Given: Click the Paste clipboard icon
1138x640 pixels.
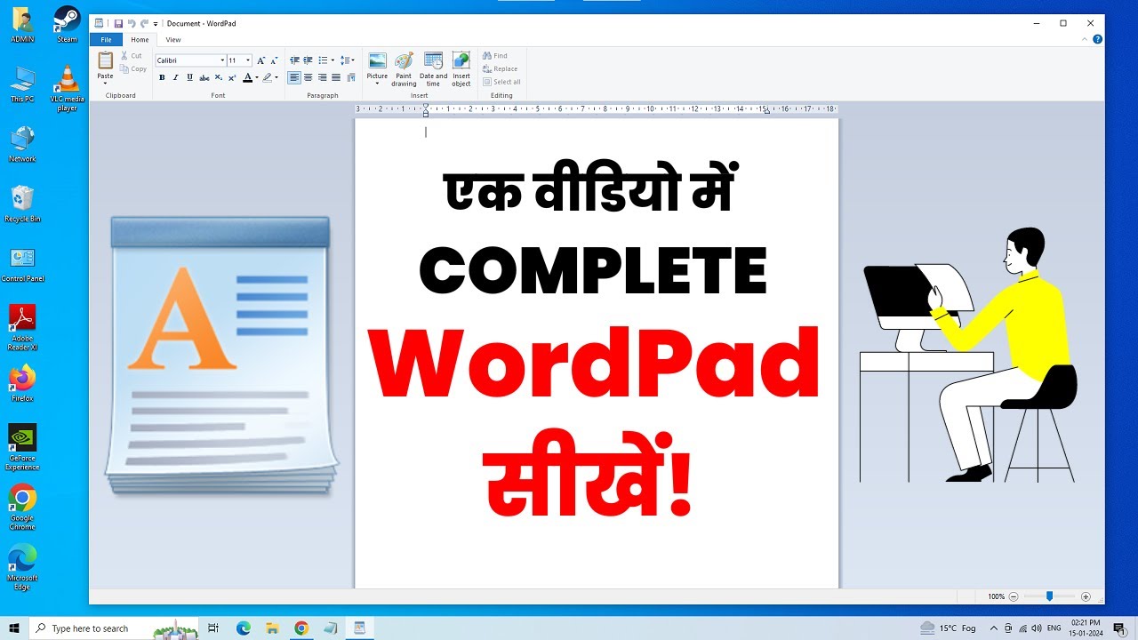Looking at the screenshot, I should 105,60.
